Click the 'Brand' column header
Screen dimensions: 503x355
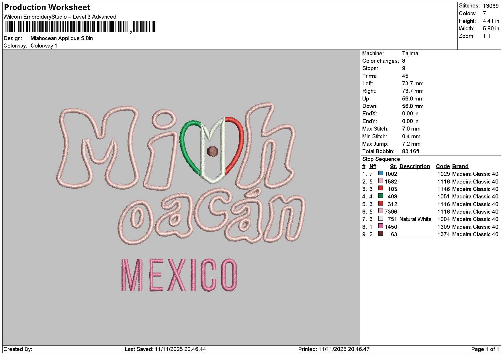coord(460,167)
